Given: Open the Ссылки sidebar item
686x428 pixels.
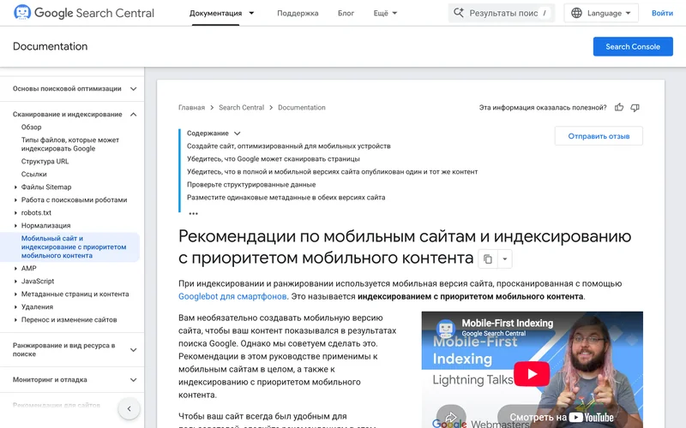Looking at the screenshot, I should point(33,174).
